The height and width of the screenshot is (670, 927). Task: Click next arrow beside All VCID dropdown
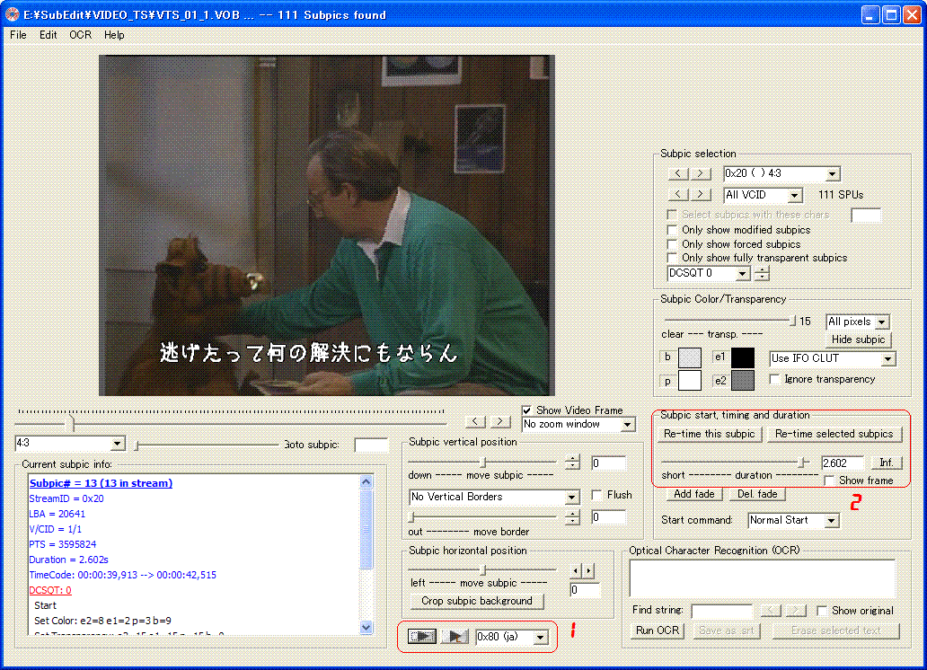(701, 194)
